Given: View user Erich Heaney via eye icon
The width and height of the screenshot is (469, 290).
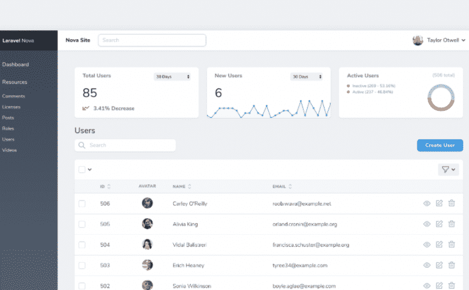Looking at the screenshot, I should (x=426, y=265).
